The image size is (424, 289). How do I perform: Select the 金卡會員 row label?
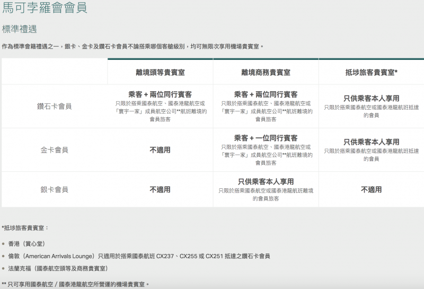(x=55, y=150)
